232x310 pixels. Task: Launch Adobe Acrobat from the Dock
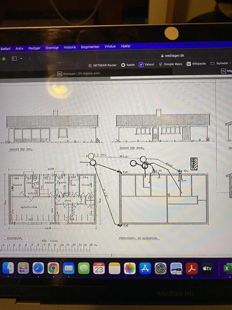pos(192,268)
